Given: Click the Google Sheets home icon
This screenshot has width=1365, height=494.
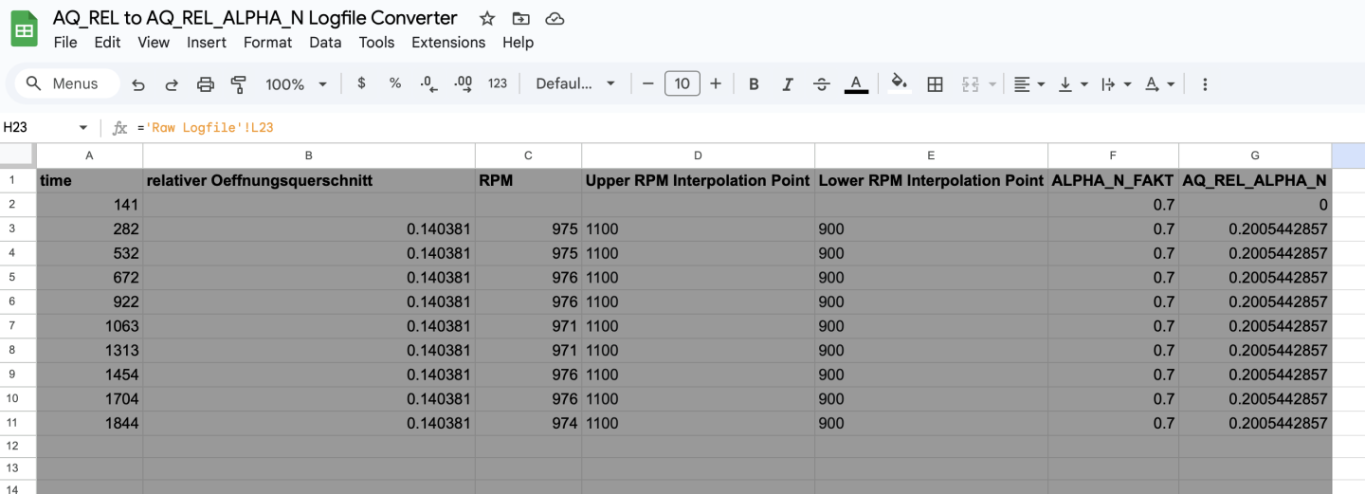Looking at the screenshot, I should coord(24,28).
